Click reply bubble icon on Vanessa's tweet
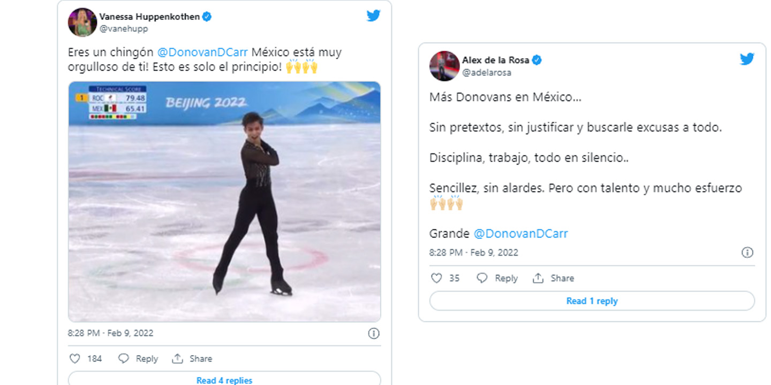771x385 pixels. pyautogui.click(x=124, y=358)
